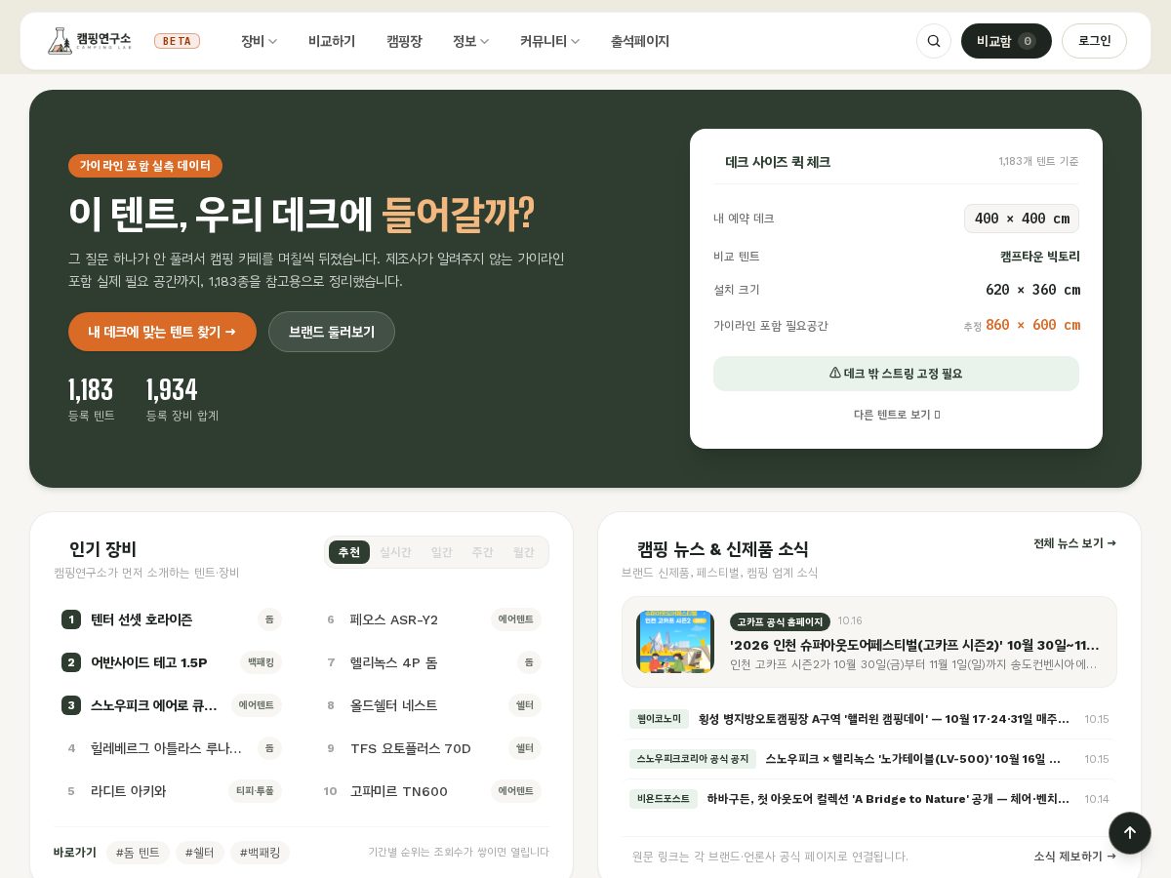Click the 860 × 600 cm value
1171x878 pixels.
click(1032, 325)
